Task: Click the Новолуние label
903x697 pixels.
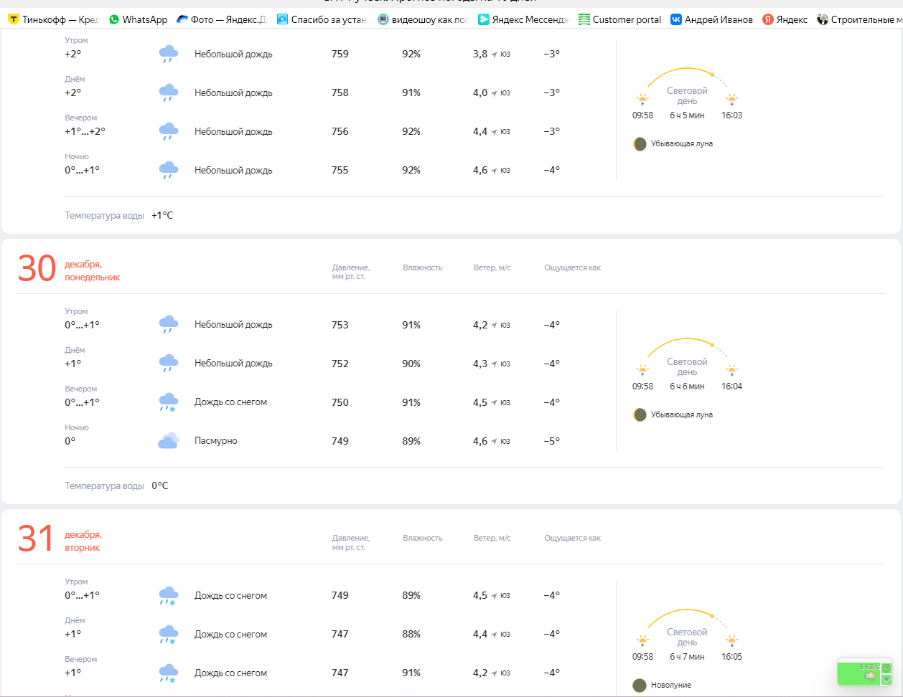Action: [x=671, y=685]
